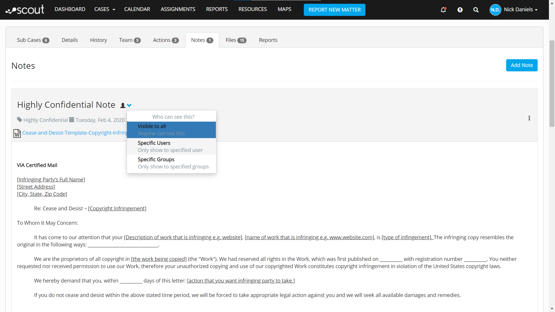Open the Cease-and-Desist template file link

pos(75,133)
